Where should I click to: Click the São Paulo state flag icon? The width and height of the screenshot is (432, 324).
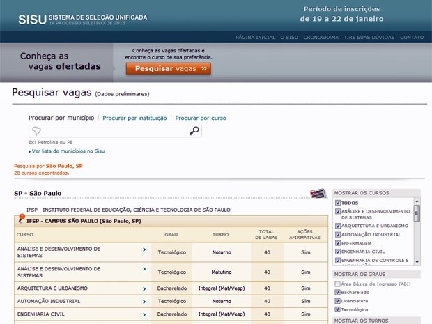coord(318,193)
